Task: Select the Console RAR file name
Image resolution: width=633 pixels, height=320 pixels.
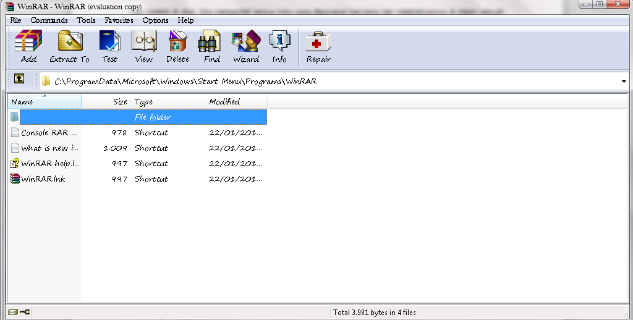Action: (x=49, y=133)
